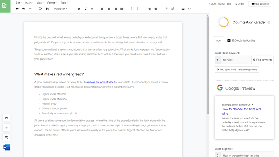Click the focus keyword input field
This screenshot has width=279, height=157.
236,60
